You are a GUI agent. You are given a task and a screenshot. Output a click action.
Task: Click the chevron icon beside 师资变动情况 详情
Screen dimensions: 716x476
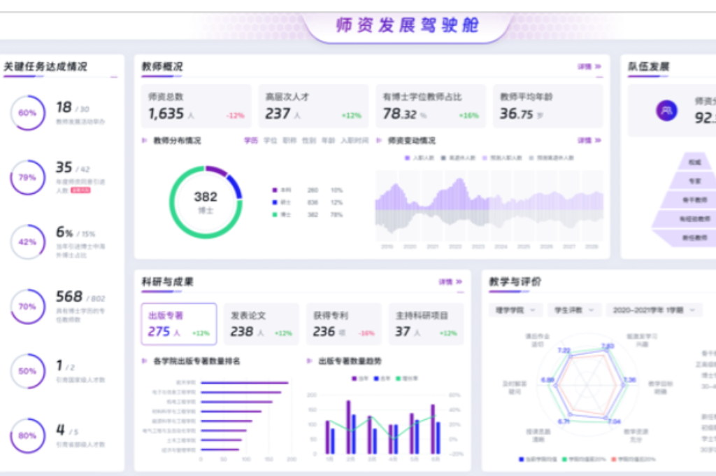pyautogui.click(x=599, y=140)
